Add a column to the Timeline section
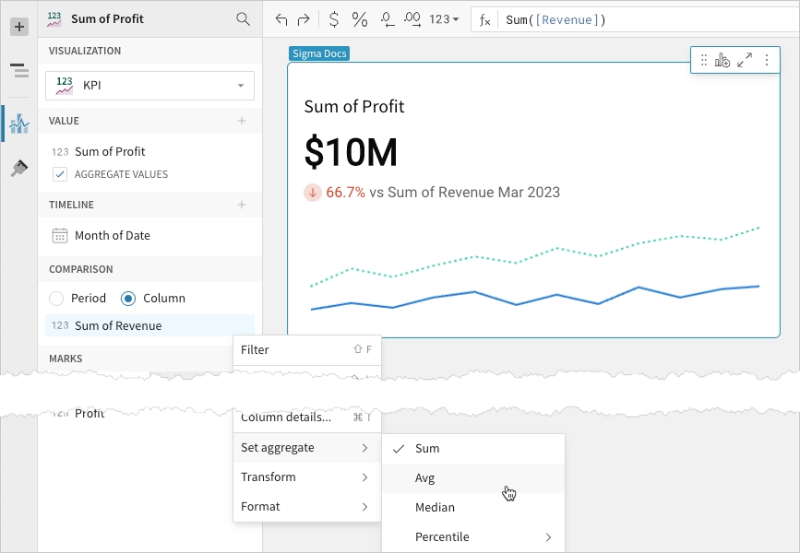Viewport: 800px width, 553px height. pos(242,205)
